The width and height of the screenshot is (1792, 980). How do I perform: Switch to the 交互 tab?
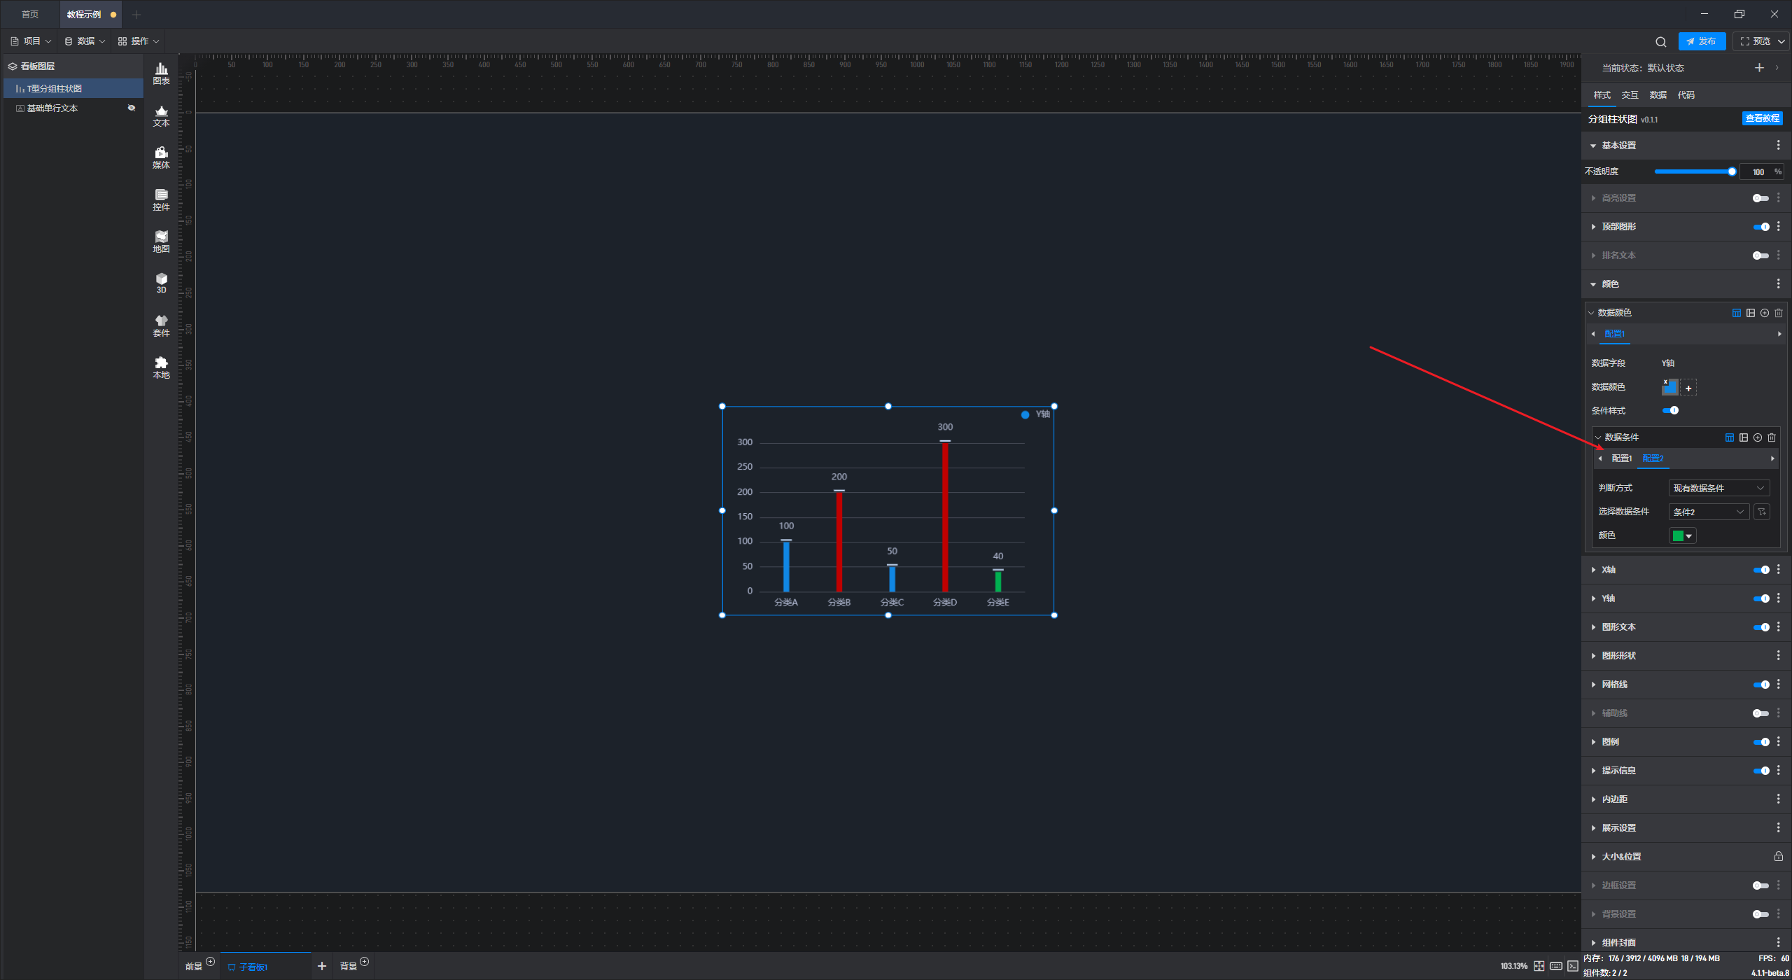coord(1630,94)
